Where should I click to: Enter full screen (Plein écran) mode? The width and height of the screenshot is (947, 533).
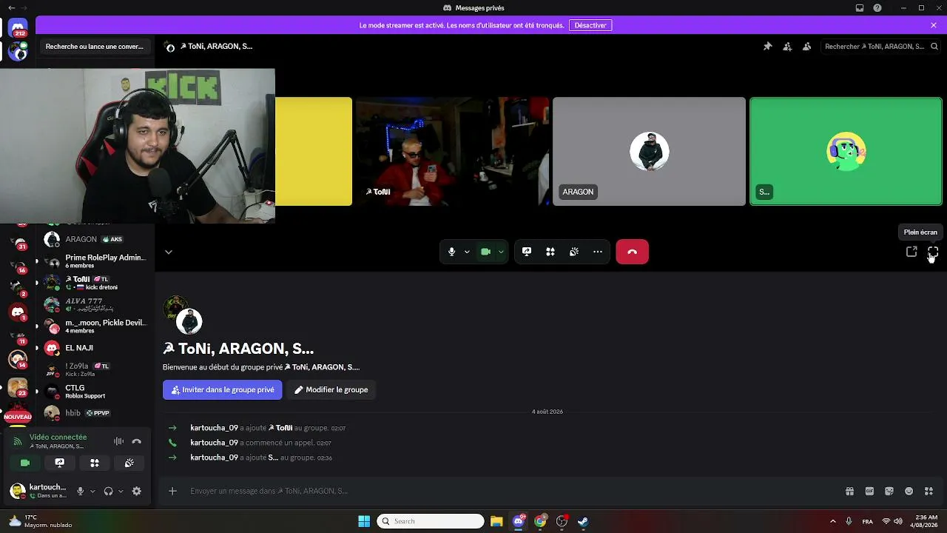pyautogui.click(x=933, y=252)
